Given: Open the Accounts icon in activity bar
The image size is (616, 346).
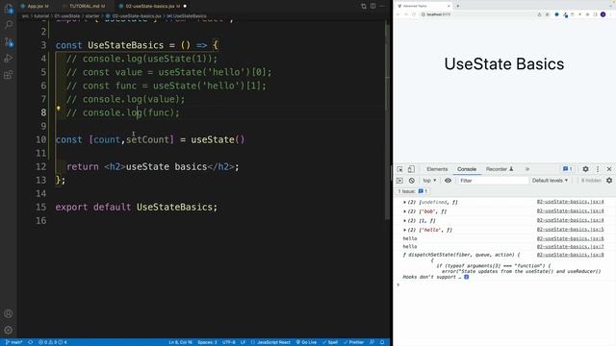Looking at the screenshot, I should [x=9, y=313].
